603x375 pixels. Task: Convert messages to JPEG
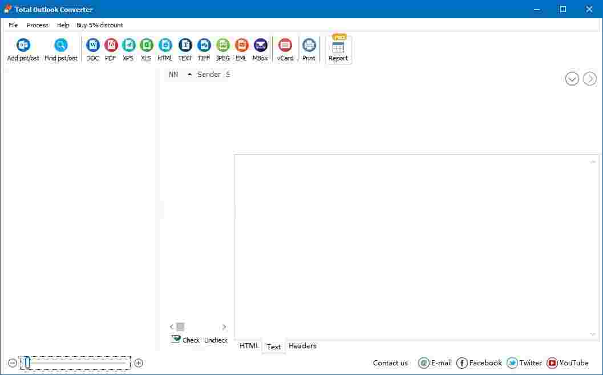pyautogui.click(x=222, y=50)
